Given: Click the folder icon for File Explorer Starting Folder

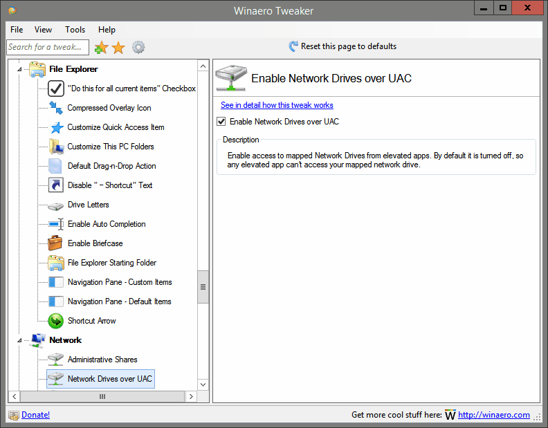Looking at the screenshot, I should pos(56,263).
